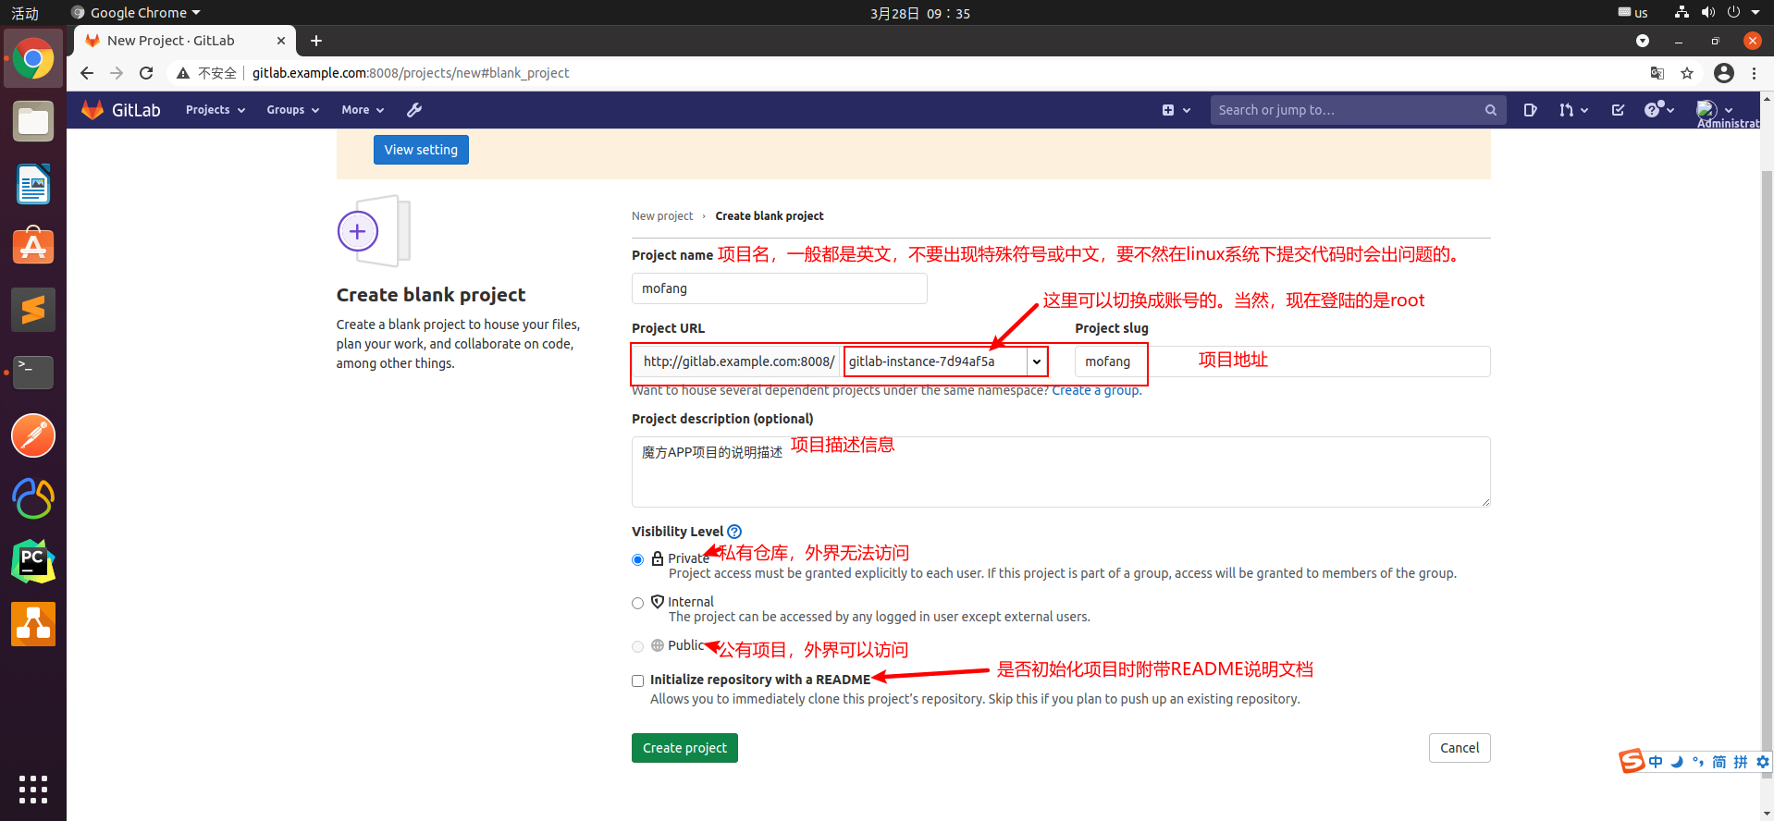This screenshot has height=821, width=1774.
Task: Open Terminal from the dock
Action: 33,373
